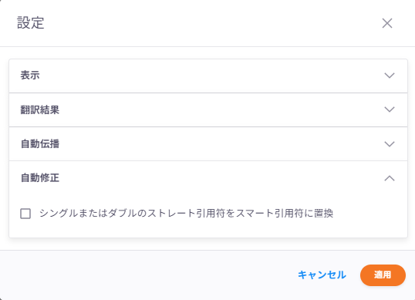The width and height of the screenshot is (415, 300).
Task: Click the 設定 dialog title
Action: coord(31,23)
